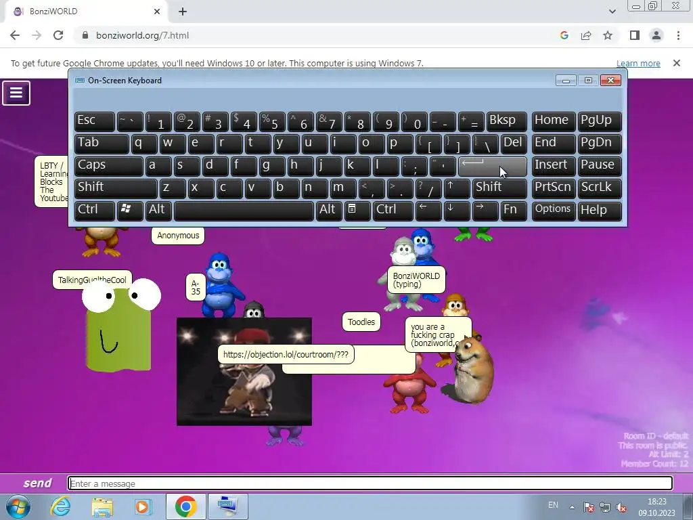Toggle the right Shift key

coord(499,188)
